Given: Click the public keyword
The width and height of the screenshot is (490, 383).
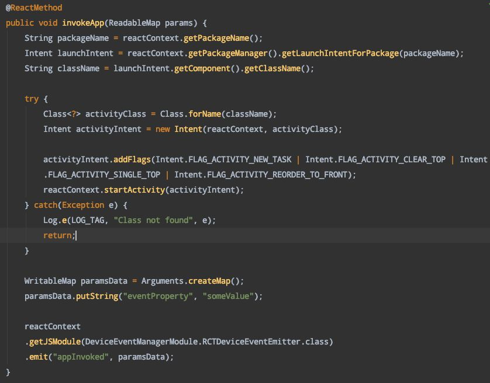Looking at the screenshot, I should pyautogui.click(x=20, y=23).
